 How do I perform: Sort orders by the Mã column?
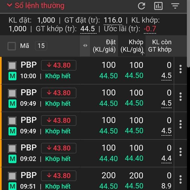tap(25, 46)
